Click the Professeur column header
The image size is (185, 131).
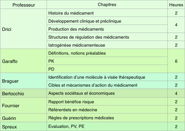(24, 5)
